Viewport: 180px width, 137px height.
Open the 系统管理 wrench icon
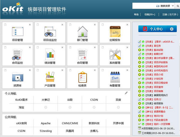tap(115, 54)
